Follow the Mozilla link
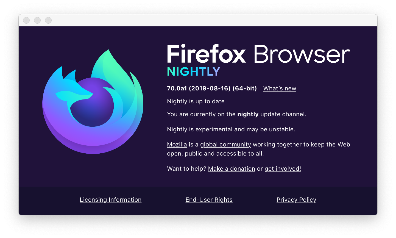 coord(177,145)
